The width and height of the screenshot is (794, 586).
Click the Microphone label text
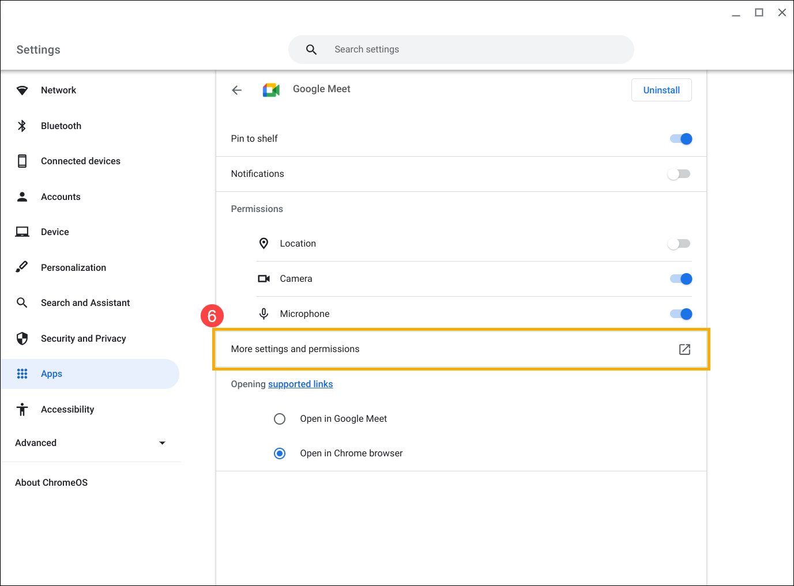tap(304, 313)
